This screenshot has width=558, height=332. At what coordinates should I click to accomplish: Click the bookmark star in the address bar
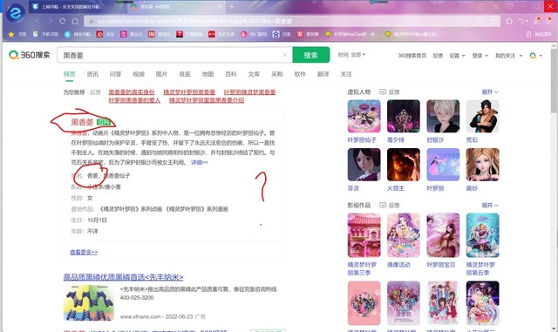click(x=493, y=22)
